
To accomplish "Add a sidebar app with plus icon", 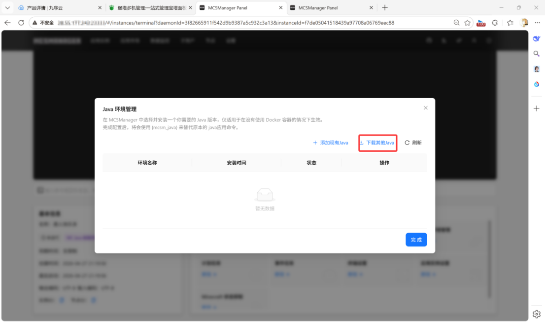I will click(537, 108).
